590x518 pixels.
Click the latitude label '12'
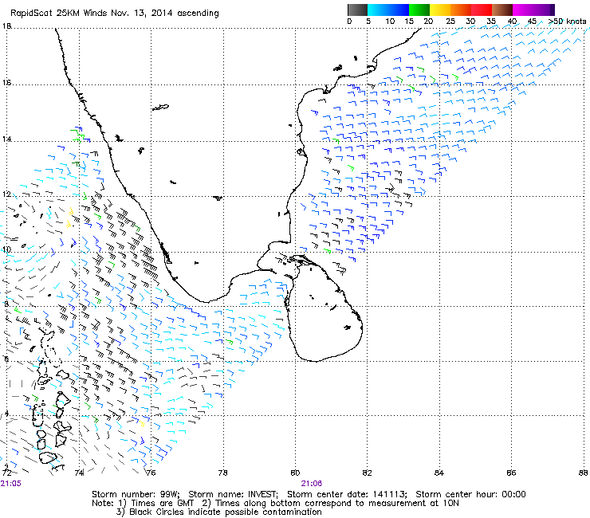6,194
